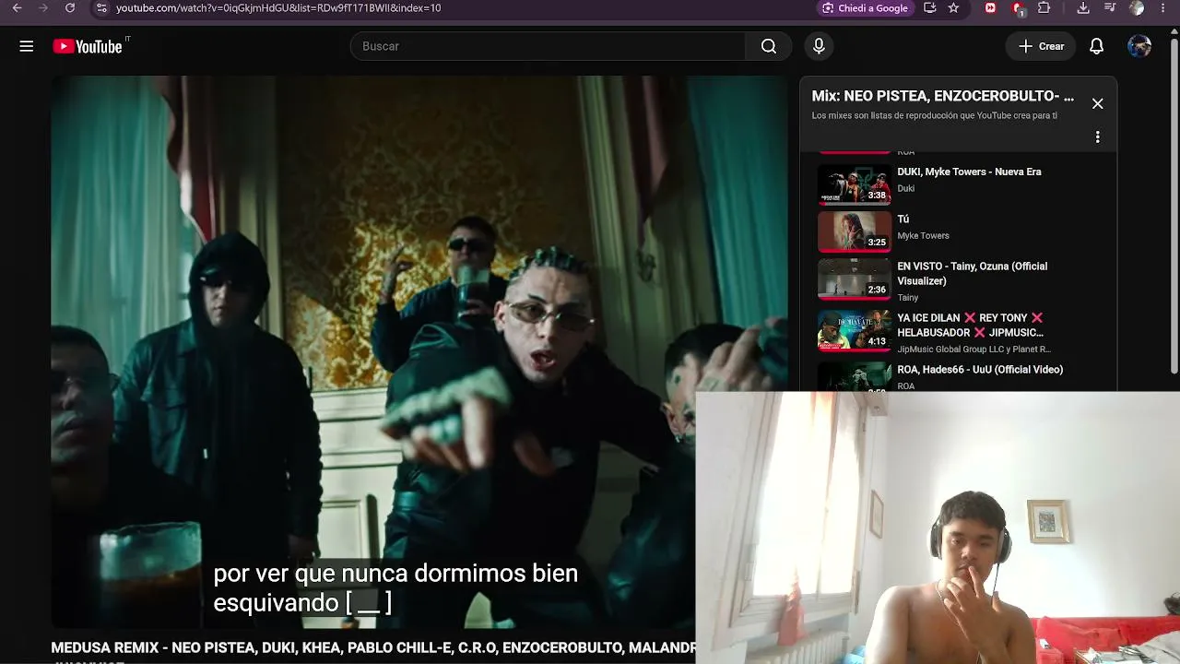Go to the YouTube home logo
Image resolution: width=1180 pixels, height=664 pixels.
88,46
